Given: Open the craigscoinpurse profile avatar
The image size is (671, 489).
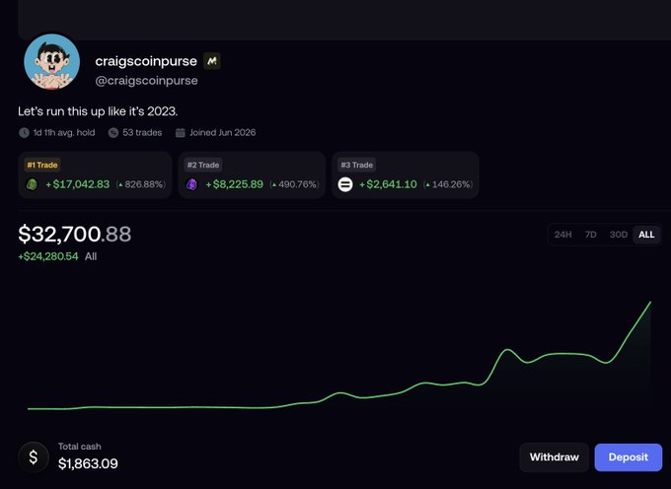Looking at the screenshot, I should pos(51,62).
